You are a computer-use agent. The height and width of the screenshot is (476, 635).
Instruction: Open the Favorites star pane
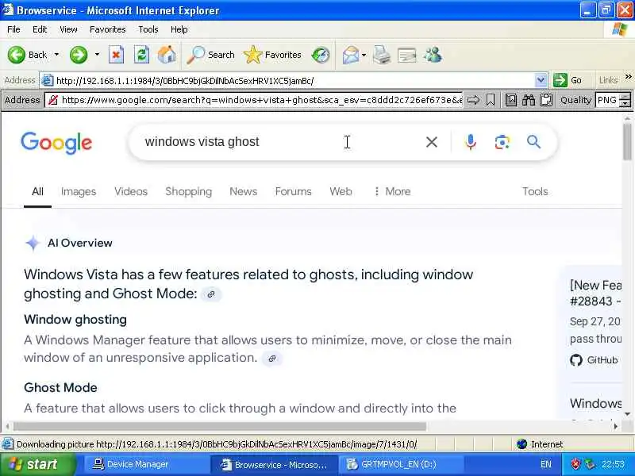(272, 55)
